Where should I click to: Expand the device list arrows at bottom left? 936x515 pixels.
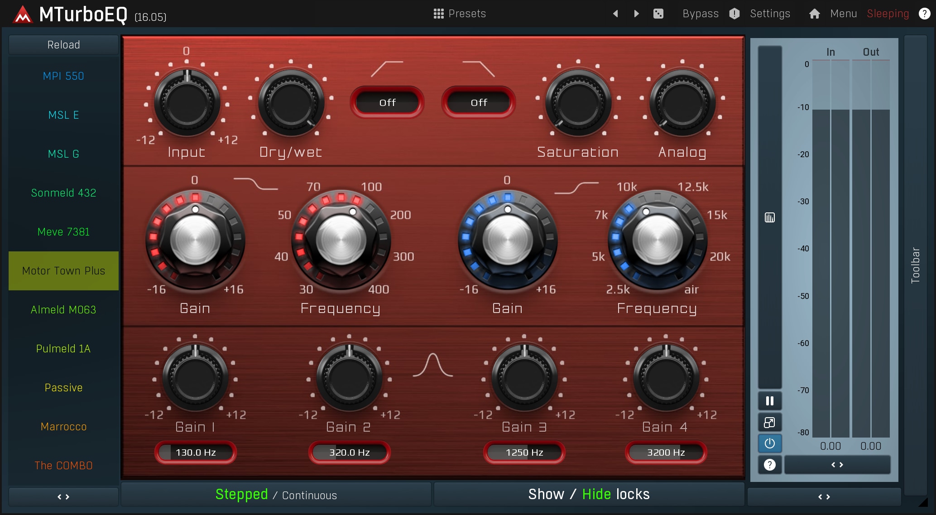[63, 497]
